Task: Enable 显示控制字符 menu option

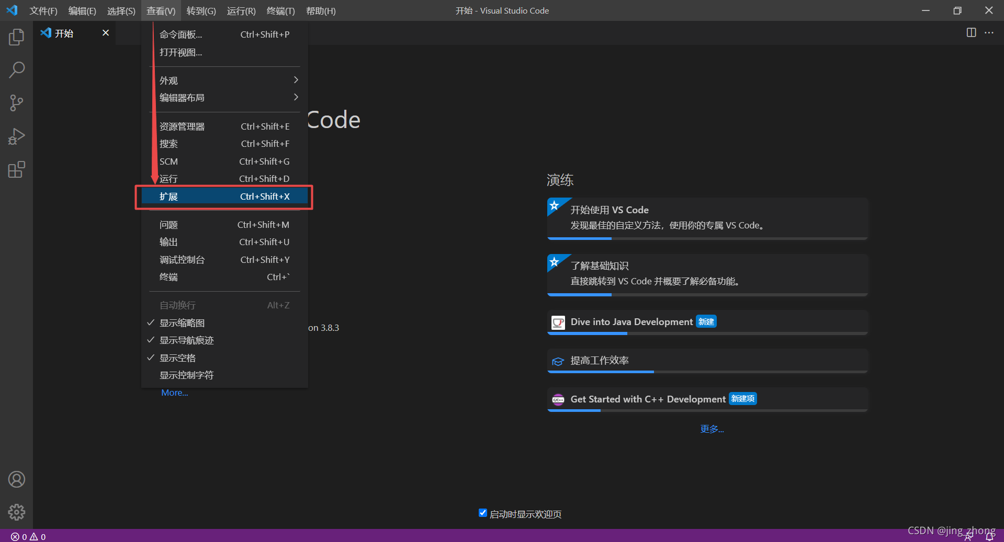Action: click(224, 375)
